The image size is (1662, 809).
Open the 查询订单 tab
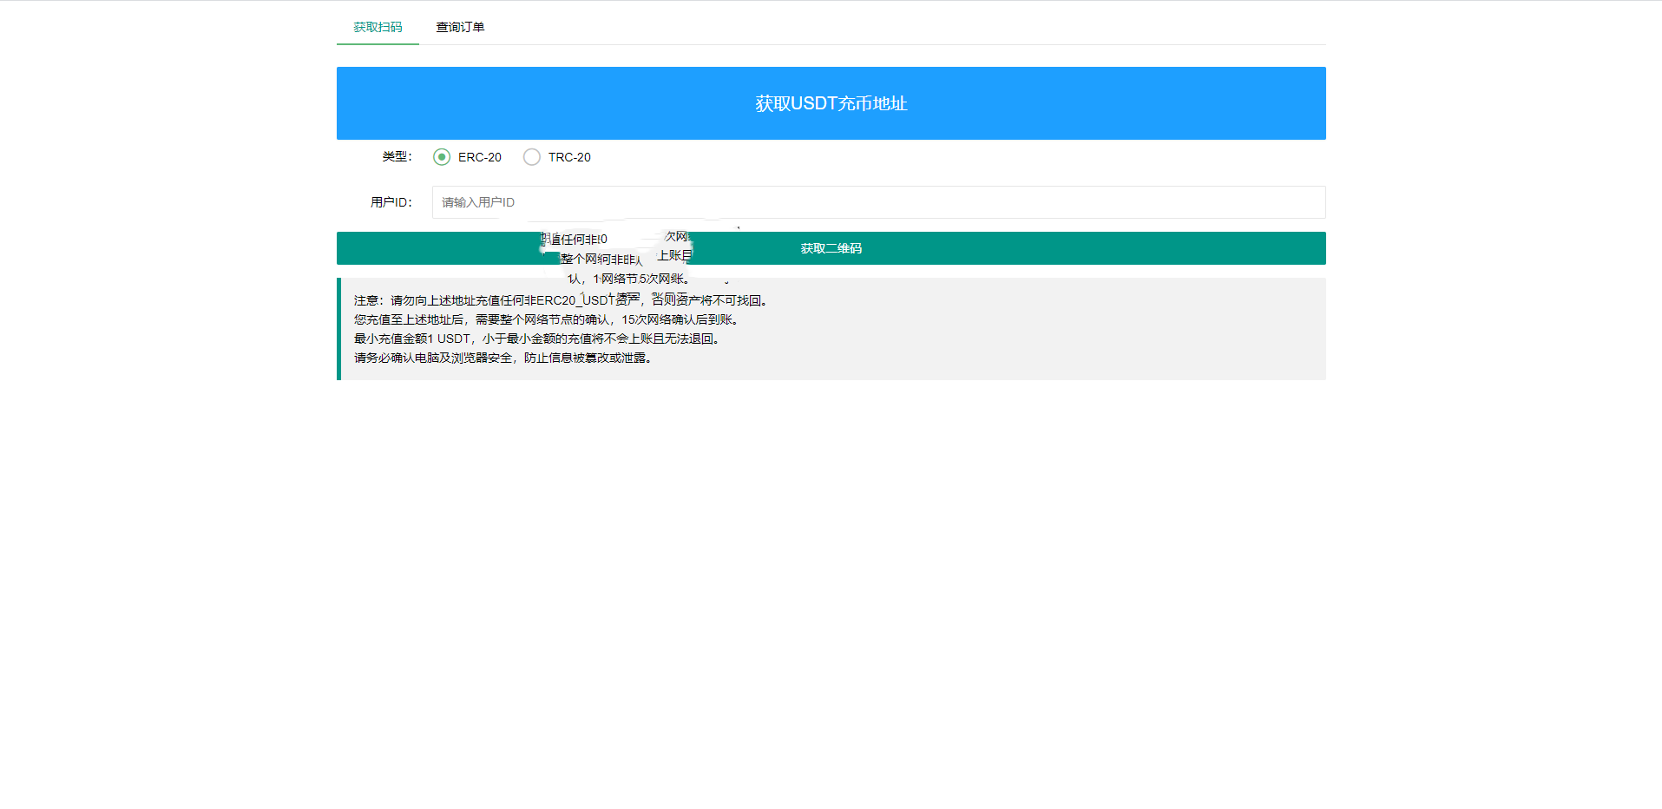click(460, 27)
